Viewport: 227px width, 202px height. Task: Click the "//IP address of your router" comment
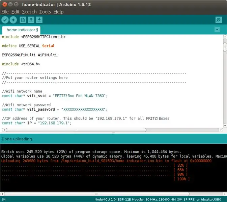(x=86, y=119)
